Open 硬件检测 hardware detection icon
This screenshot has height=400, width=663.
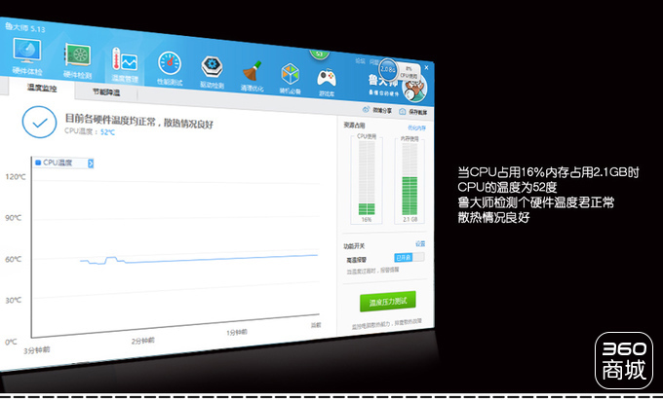(x=78, y=55)
